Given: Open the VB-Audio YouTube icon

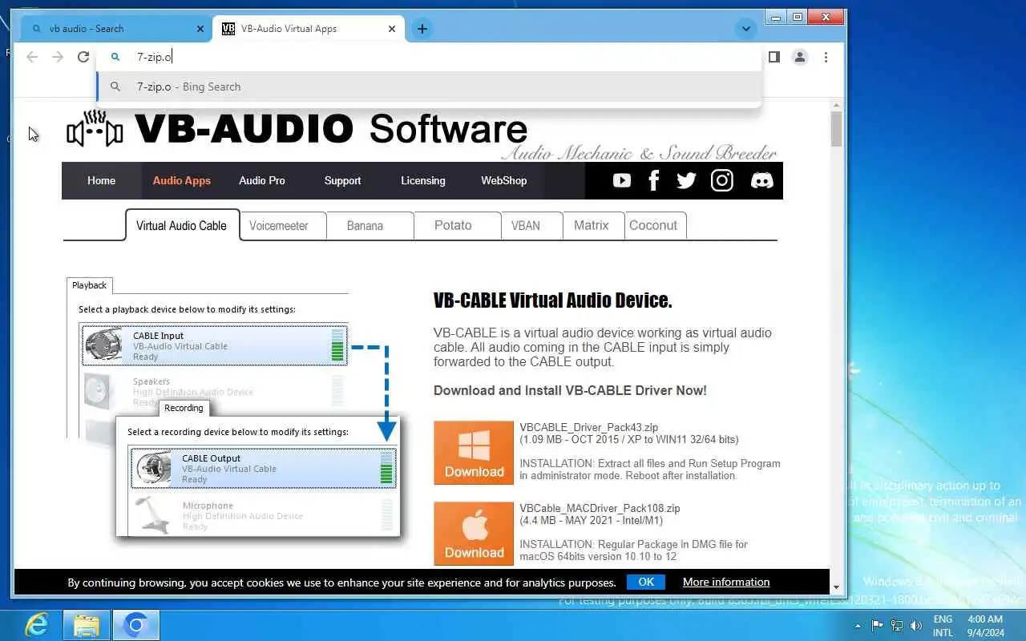Looking at the screenshot, I should pyautogui.click(x=622, y=180).
